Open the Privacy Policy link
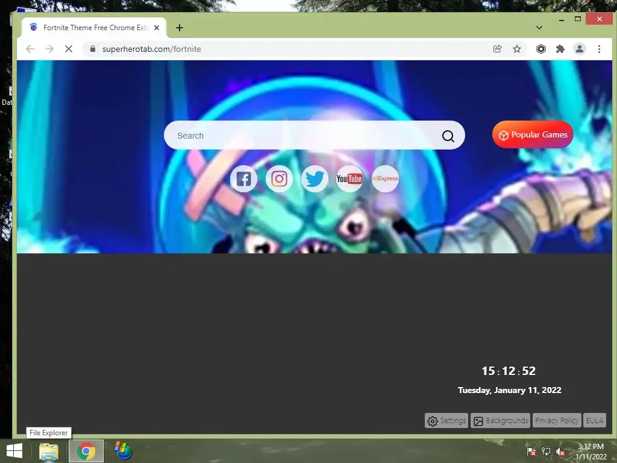Image resolution: width=617 pixels, height=463 pixels. pos(556,420)
